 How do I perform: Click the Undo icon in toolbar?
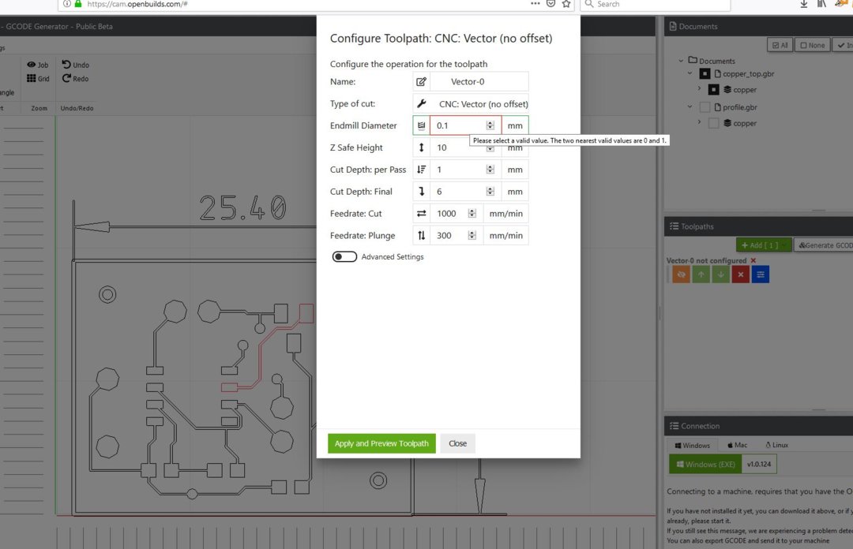pyautogui.click(x=67, y=65)
